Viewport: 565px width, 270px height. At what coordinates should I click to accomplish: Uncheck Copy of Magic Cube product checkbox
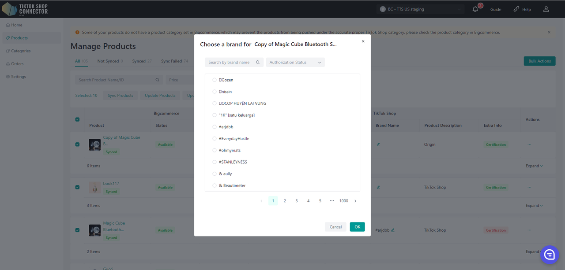tap(77, 144)
